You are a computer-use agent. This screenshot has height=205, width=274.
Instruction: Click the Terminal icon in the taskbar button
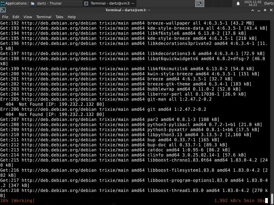86,3
